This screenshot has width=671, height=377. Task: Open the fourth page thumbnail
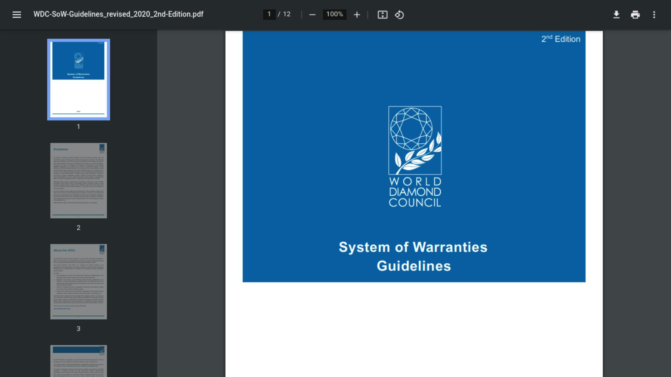tap(79, 361)
